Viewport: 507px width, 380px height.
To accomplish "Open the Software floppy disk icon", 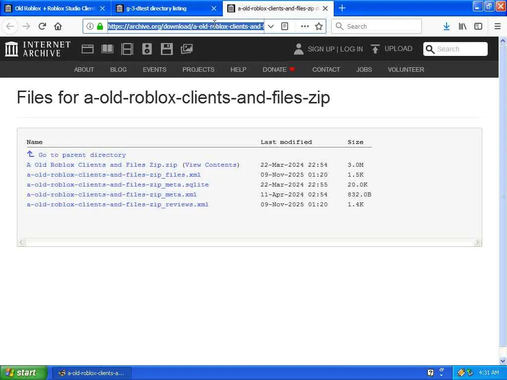I will tap(166, 49).
